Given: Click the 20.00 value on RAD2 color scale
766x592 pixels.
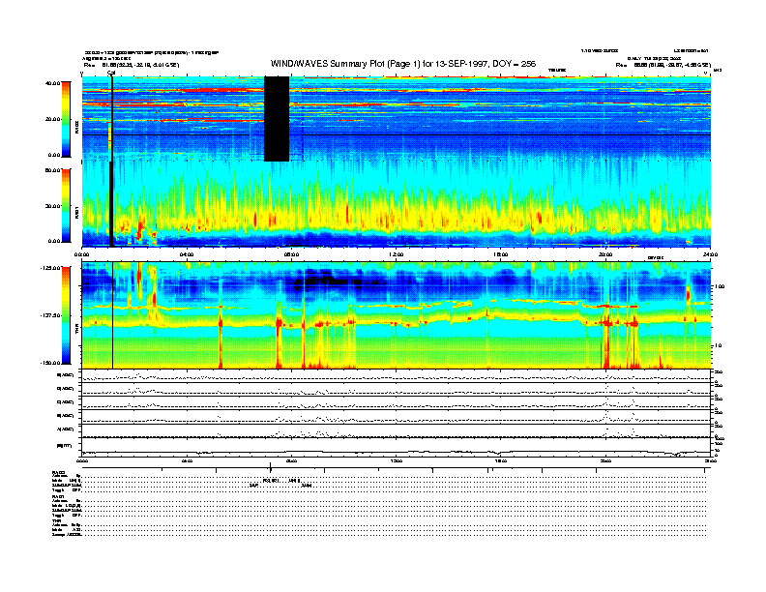Looking at the screenshot, I should [53, 119].
